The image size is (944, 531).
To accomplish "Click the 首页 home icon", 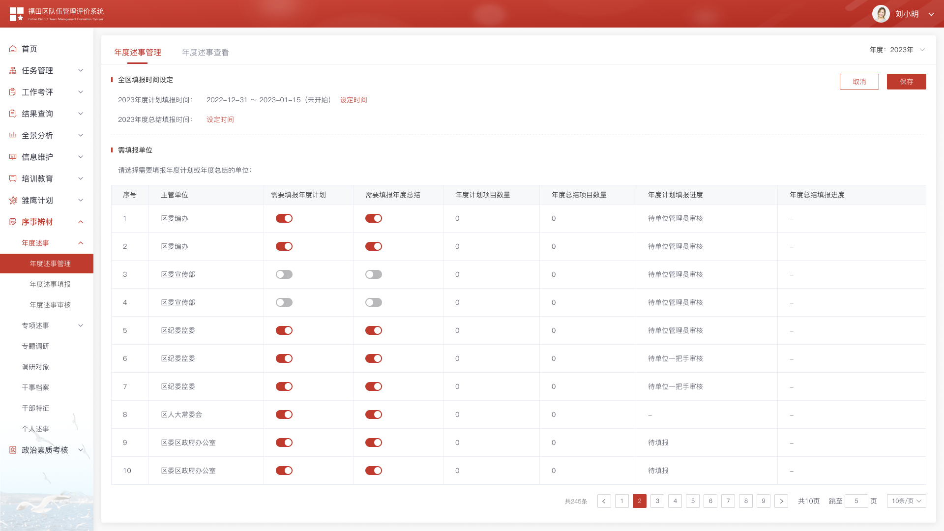I will click(13, 49).
